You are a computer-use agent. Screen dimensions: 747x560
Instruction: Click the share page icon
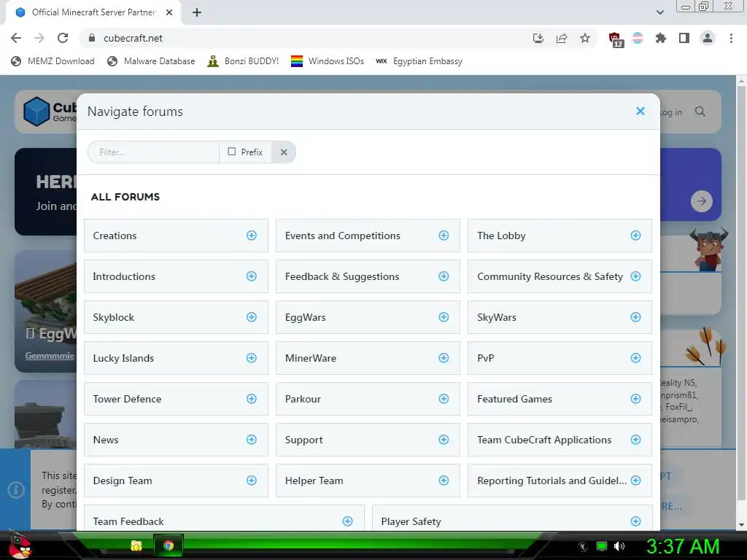(x=562, y=38)
